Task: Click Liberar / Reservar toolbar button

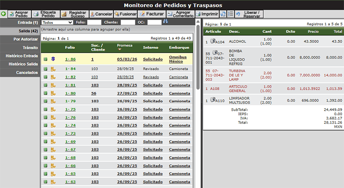Action: [249, 14]
